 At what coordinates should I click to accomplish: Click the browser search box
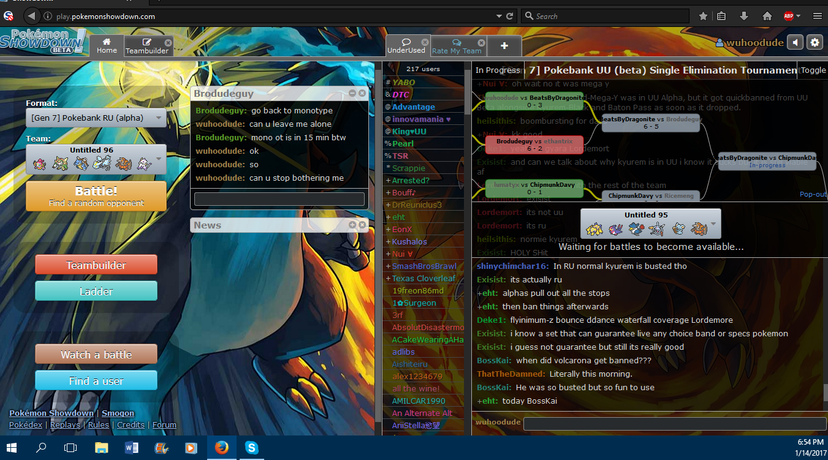(x=605, y=17)
